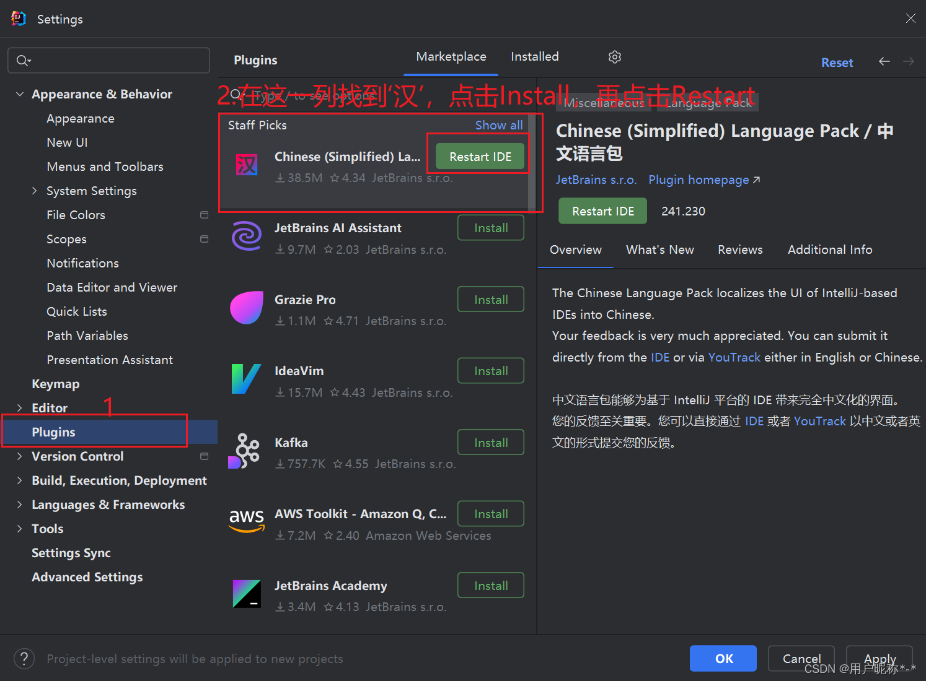Select Data Editor and Viewer item
The height and width of the screenshot is (681, 926).
pos(112,287)
